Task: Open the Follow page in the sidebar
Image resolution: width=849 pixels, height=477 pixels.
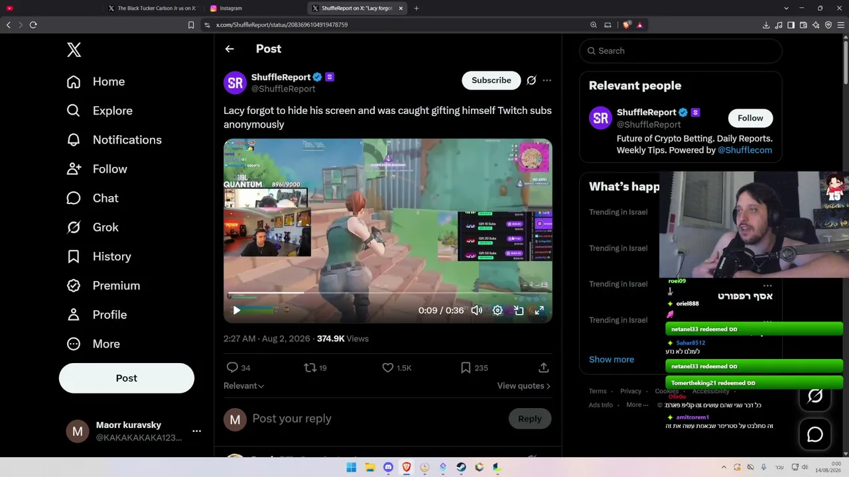Action: tap(97, 169)
